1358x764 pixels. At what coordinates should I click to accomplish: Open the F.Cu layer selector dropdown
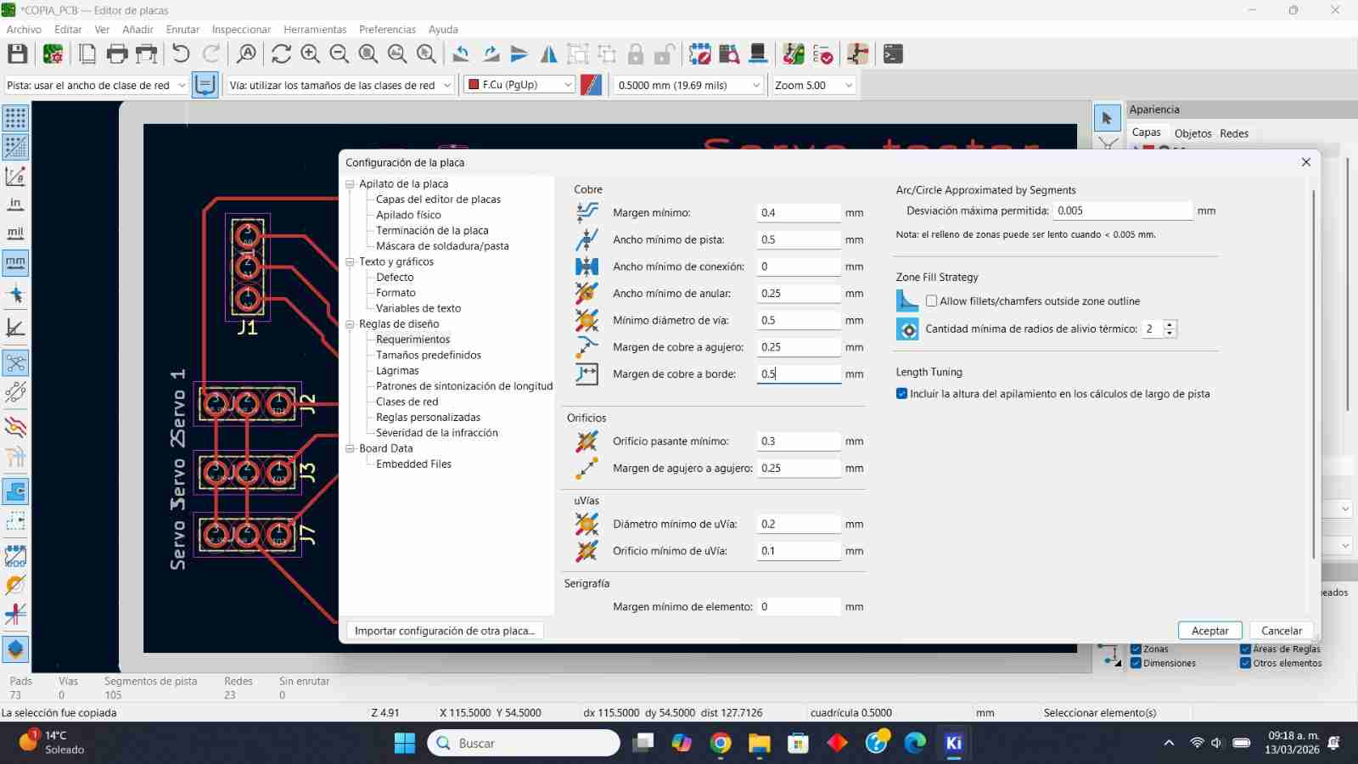[519, 85]
